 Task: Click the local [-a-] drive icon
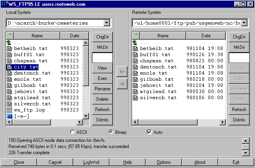pyautogui.click(x=10, y=116)
